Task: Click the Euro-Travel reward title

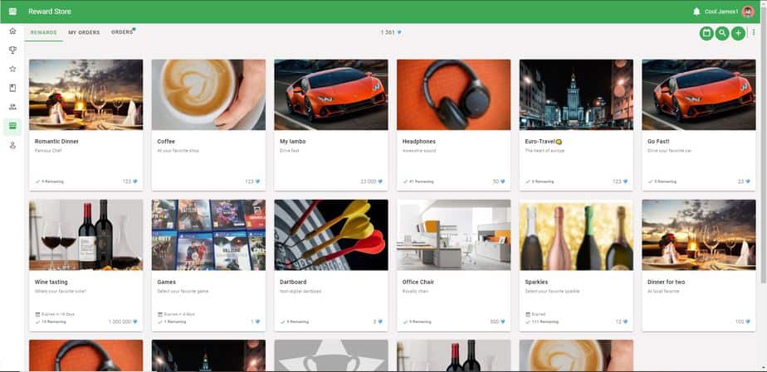Action: click(x=540, y=142)
